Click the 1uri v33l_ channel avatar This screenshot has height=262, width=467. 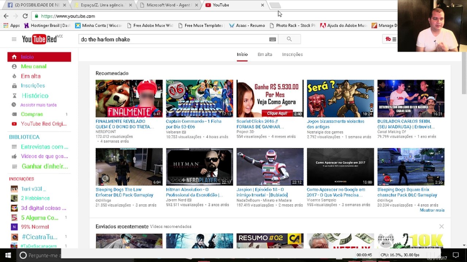[14, 189]
